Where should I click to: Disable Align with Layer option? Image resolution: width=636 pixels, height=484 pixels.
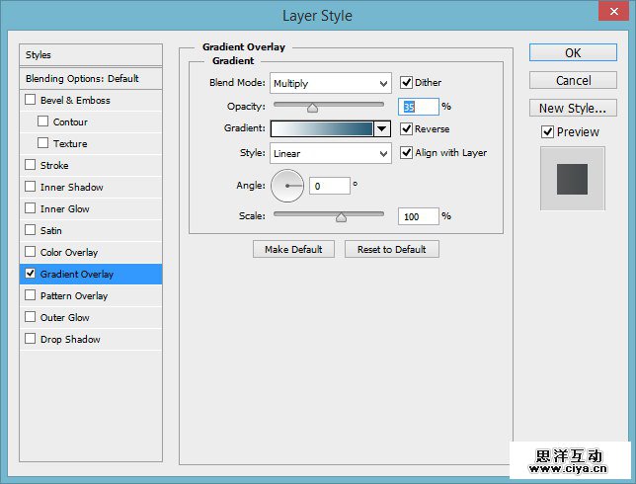pyautogui.click(x=406, y=153)
